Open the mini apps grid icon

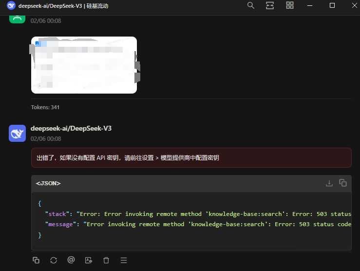[290, 5]
